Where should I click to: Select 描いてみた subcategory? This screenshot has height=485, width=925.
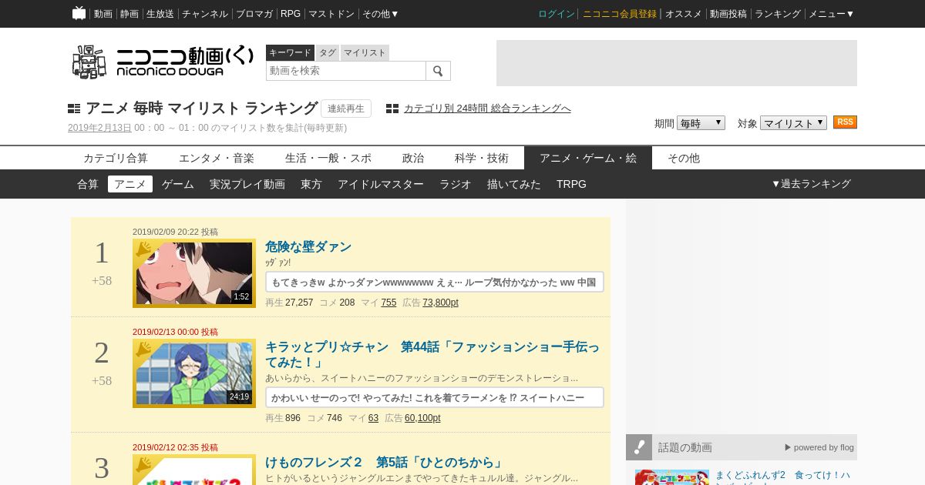pyautogui.click(x=514, y=184)
